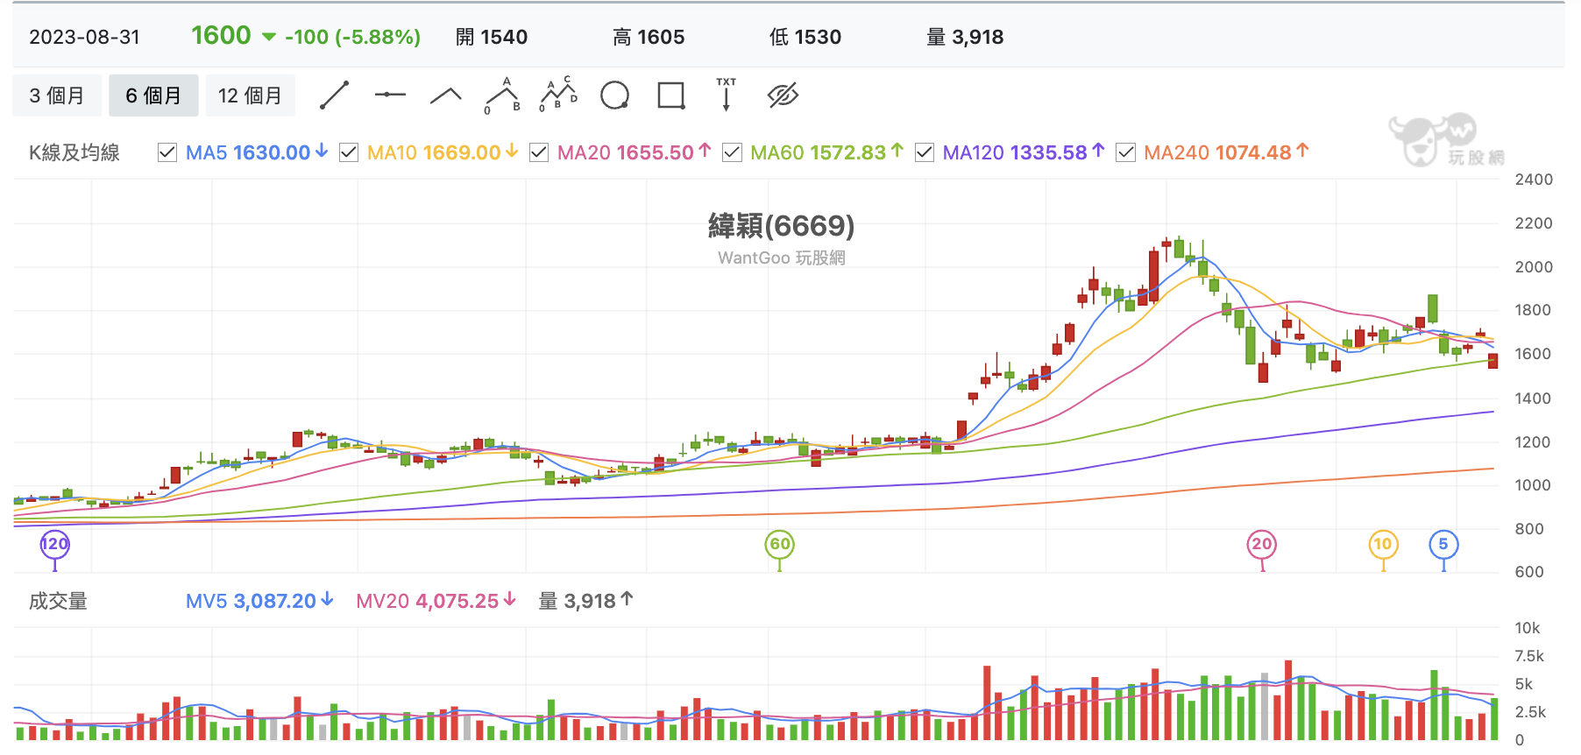The width and height of the screenshot is (1581, 755).
Task: Select the horizontal line drawing tool
Action: [390, 95]
